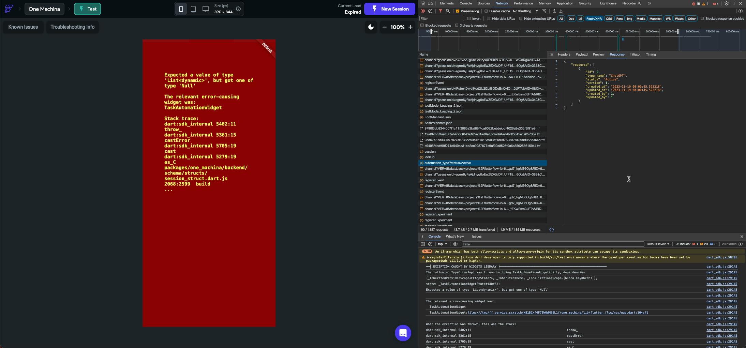Select the phone device preview icon
The image size is (746, 348).
[181, 9]
